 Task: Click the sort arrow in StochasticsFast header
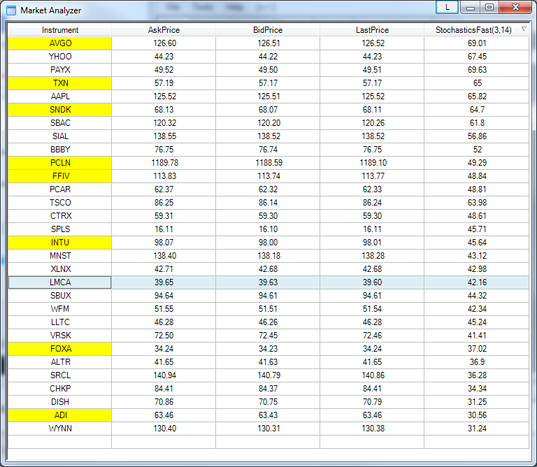point(524,29)
